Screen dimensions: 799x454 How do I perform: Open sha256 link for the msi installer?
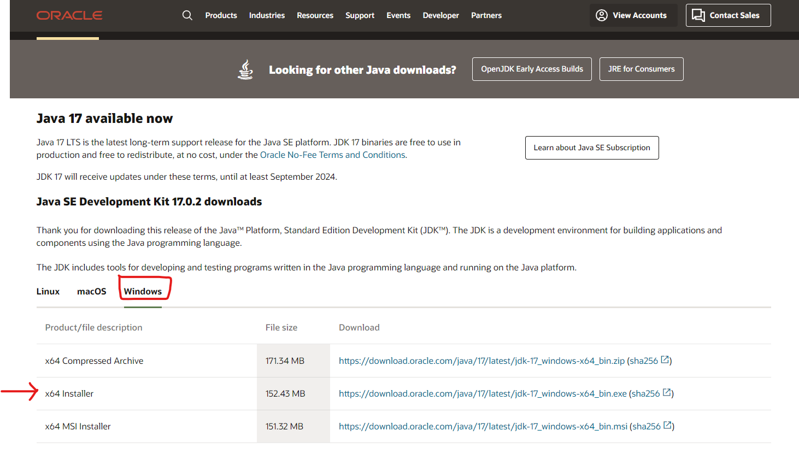pos(647,426)
